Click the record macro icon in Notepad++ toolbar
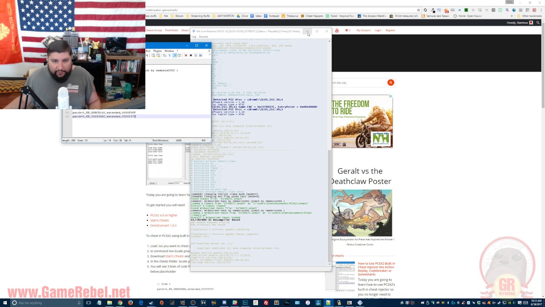 pyautogui.click(x=186, y=55)
